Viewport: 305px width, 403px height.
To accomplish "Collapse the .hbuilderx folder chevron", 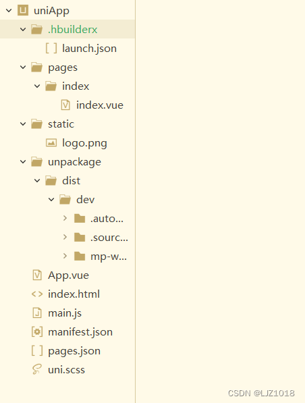I will (x=23, y=29).
